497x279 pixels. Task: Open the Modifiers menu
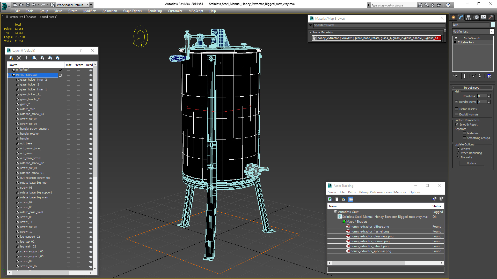[90, 11]
